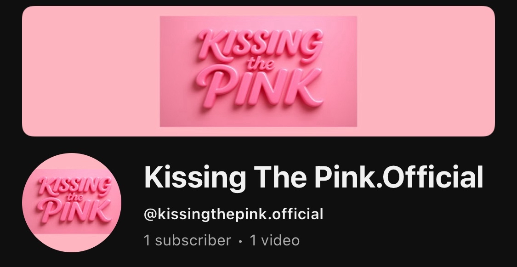Click the 'the' script inside the profile avatar
The height and width of the screenshot is (267, 517).
point(75,198)
